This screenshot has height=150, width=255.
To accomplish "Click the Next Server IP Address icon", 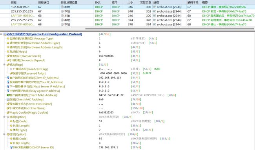I will [x=8, y=86].
